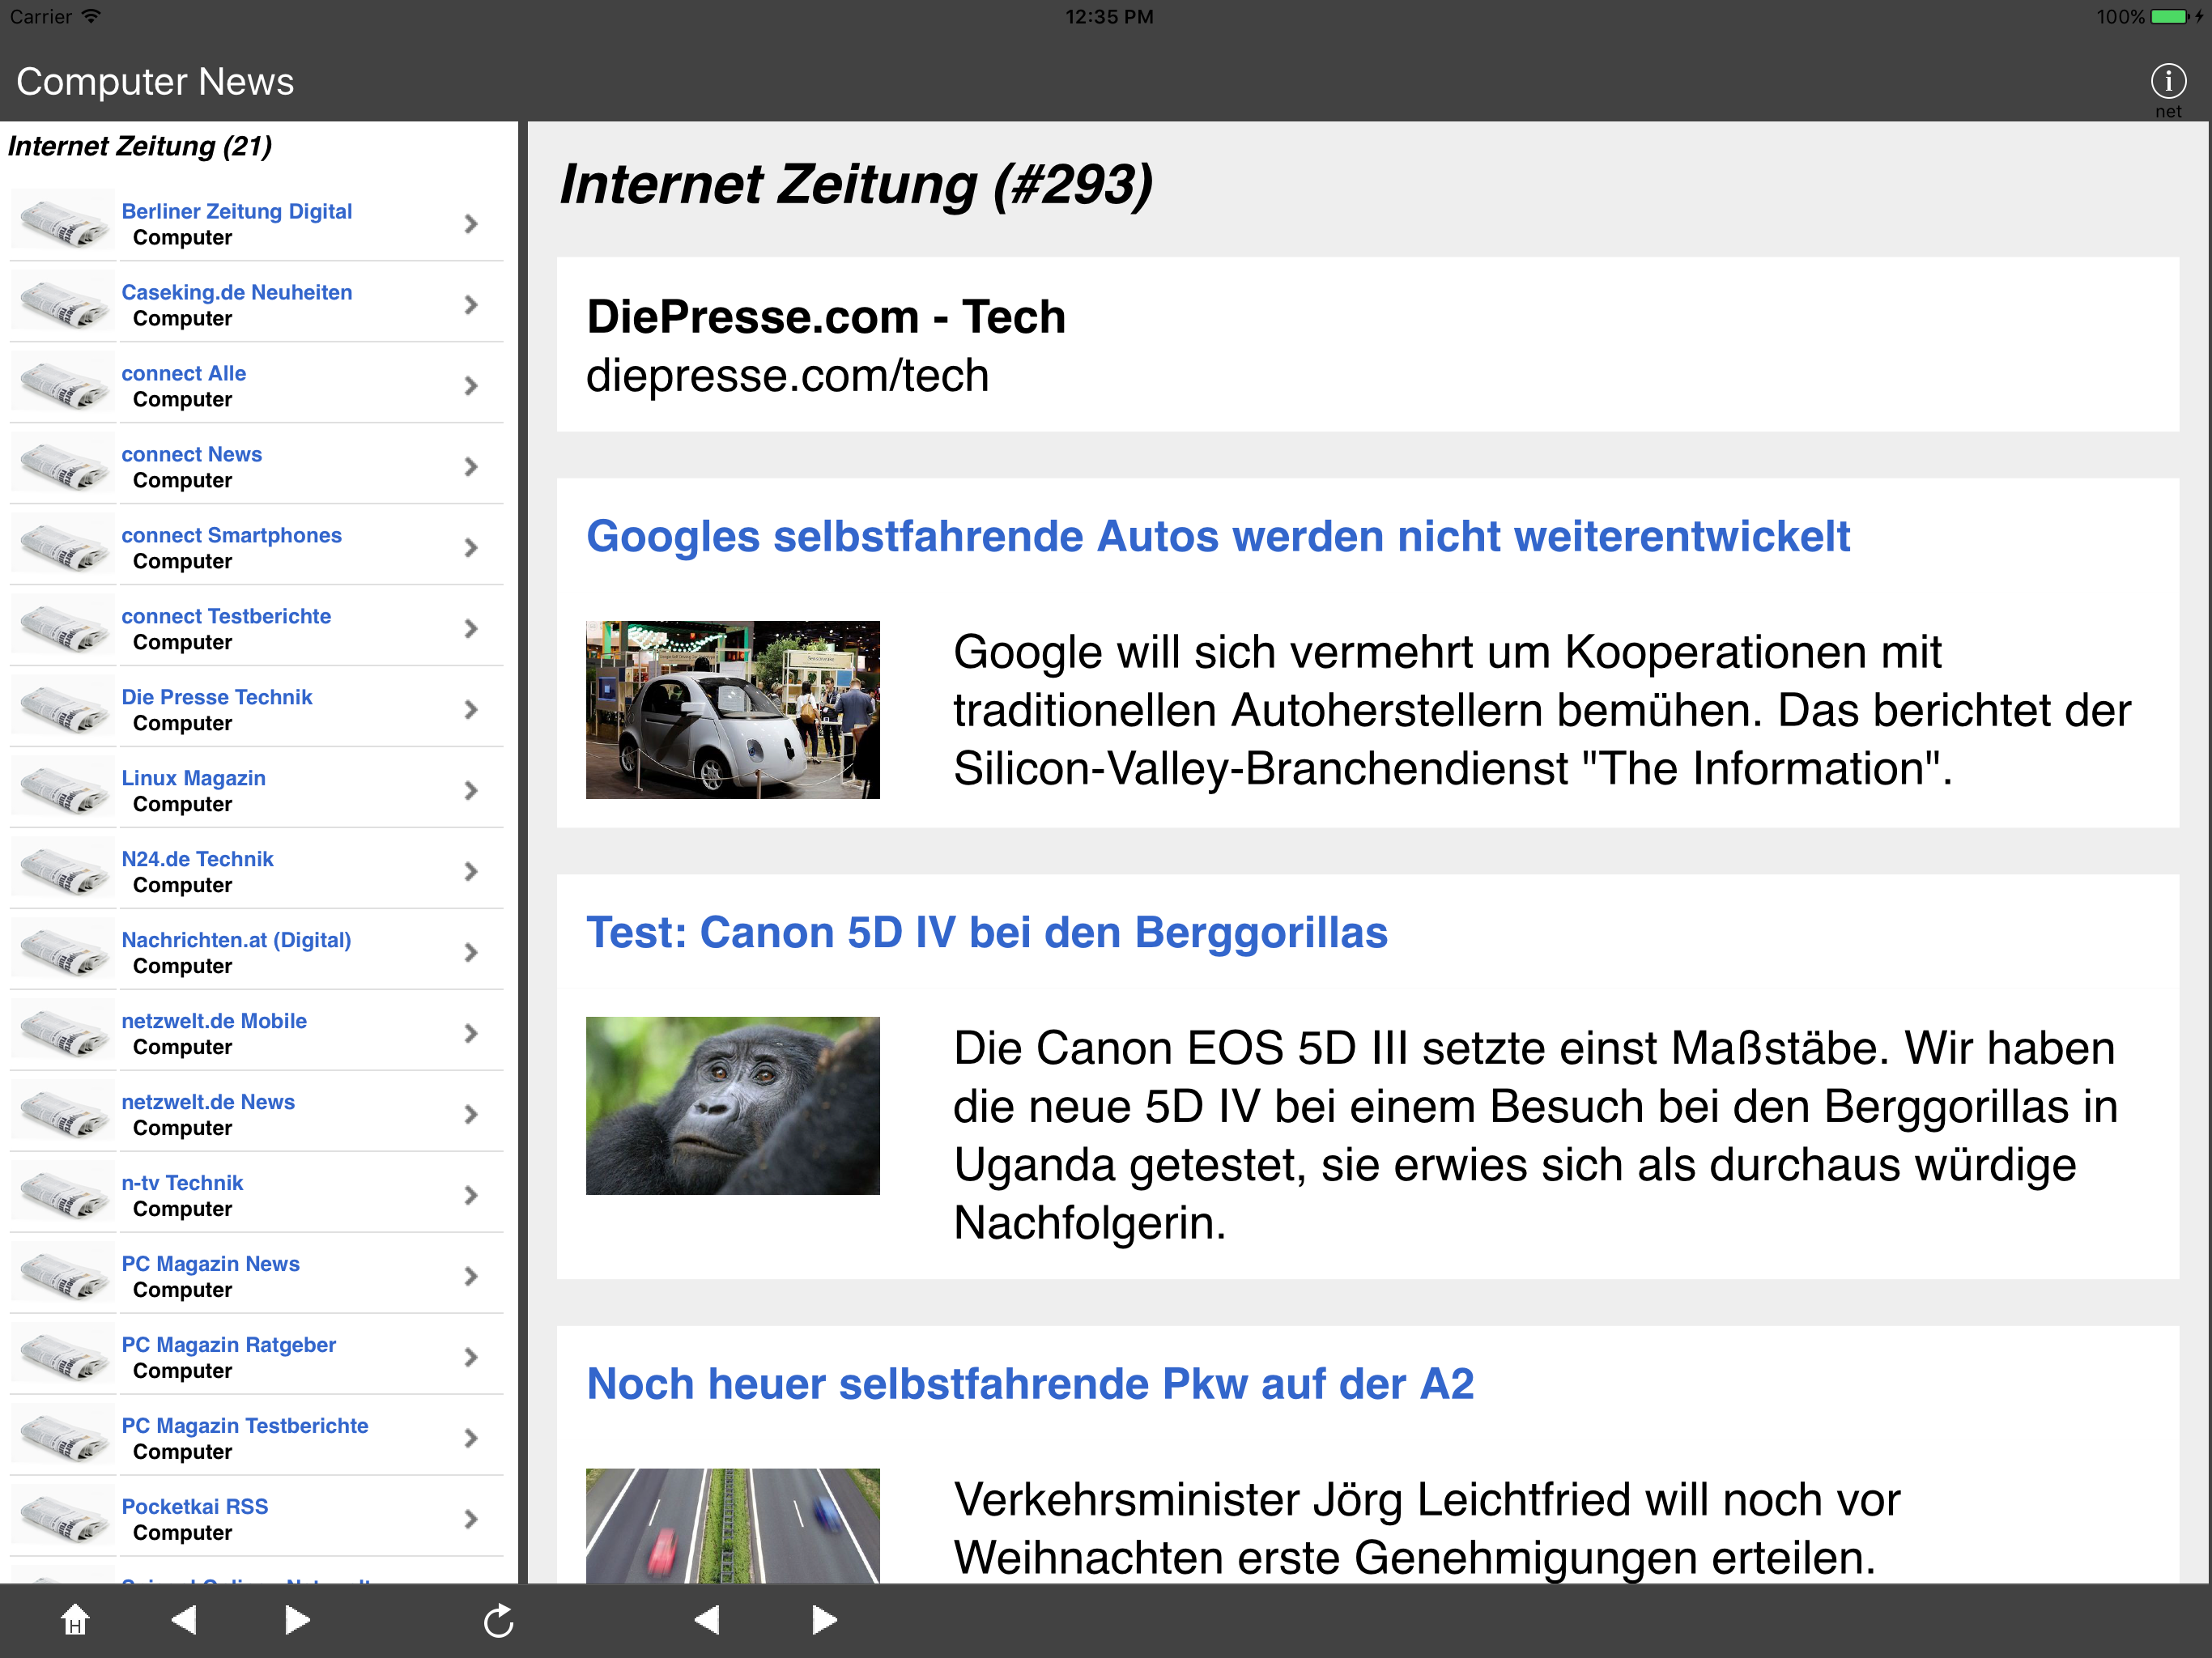This screenshot has width=2212, height=1658.
Task: Open the Canon 5D IV Berggorillas article
Action: click(986, 933)
